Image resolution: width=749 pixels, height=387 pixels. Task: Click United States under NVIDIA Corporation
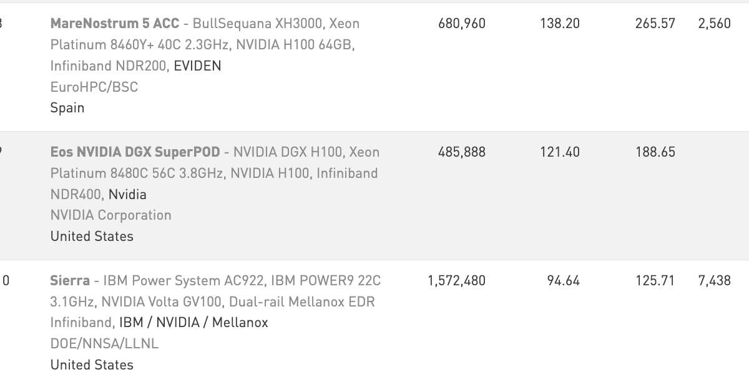92,237
